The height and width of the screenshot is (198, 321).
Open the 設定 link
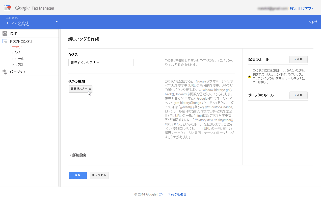(293, 8)
